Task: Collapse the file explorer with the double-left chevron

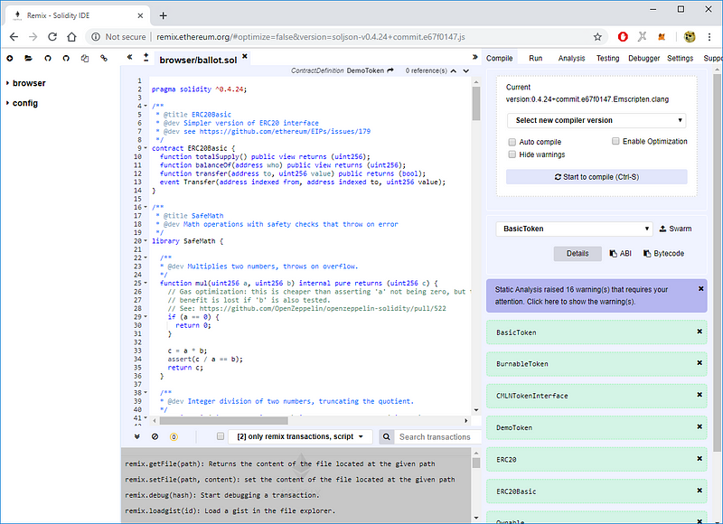Action: (129, 57)
